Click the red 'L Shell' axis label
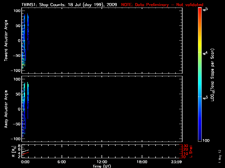 (191, 151)
